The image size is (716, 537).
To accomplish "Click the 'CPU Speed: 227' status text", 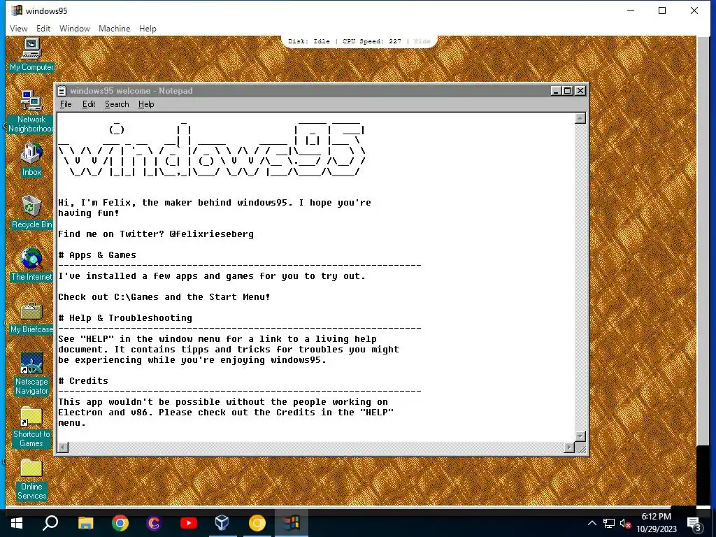I will (372, 41).
